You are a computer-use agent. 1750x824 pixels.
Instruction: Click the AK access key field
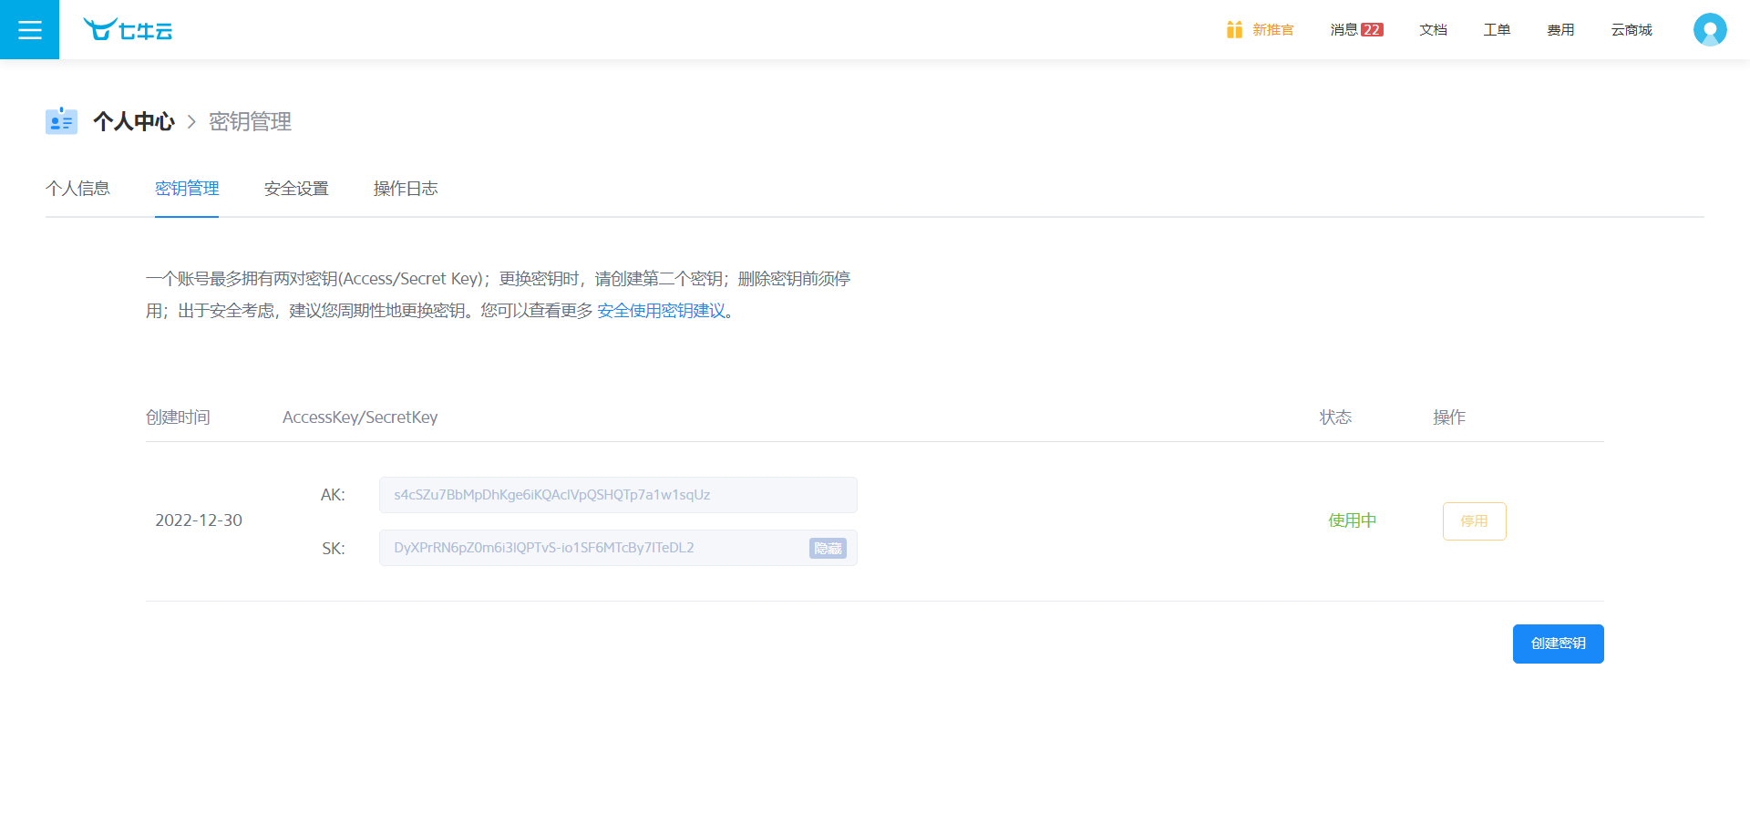[617, 495]
